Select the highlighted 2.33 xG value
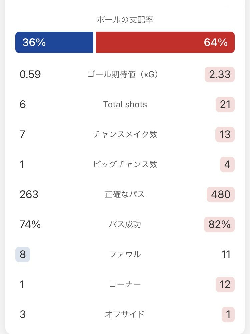Image resolution: width=250 pixels, height=334 pixels. [220, 74]
